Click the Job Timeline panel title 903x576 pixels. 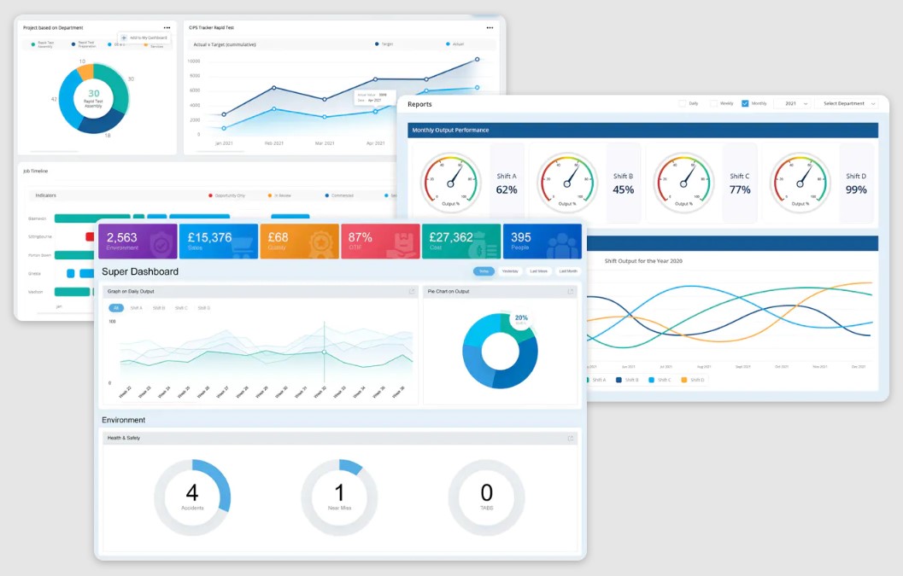click(x=35, y=171)
